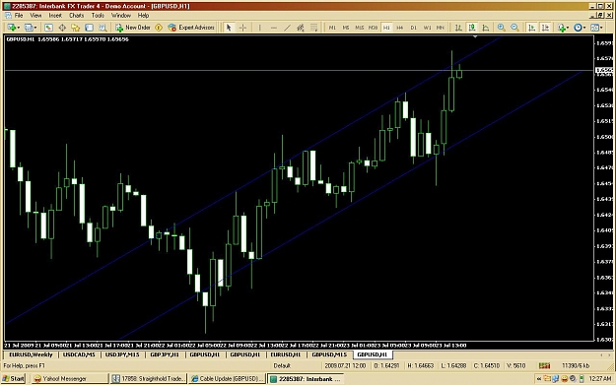616x385 pixels.
Task: Open the Indicators dropdown
Action: (x=563, y=28)
